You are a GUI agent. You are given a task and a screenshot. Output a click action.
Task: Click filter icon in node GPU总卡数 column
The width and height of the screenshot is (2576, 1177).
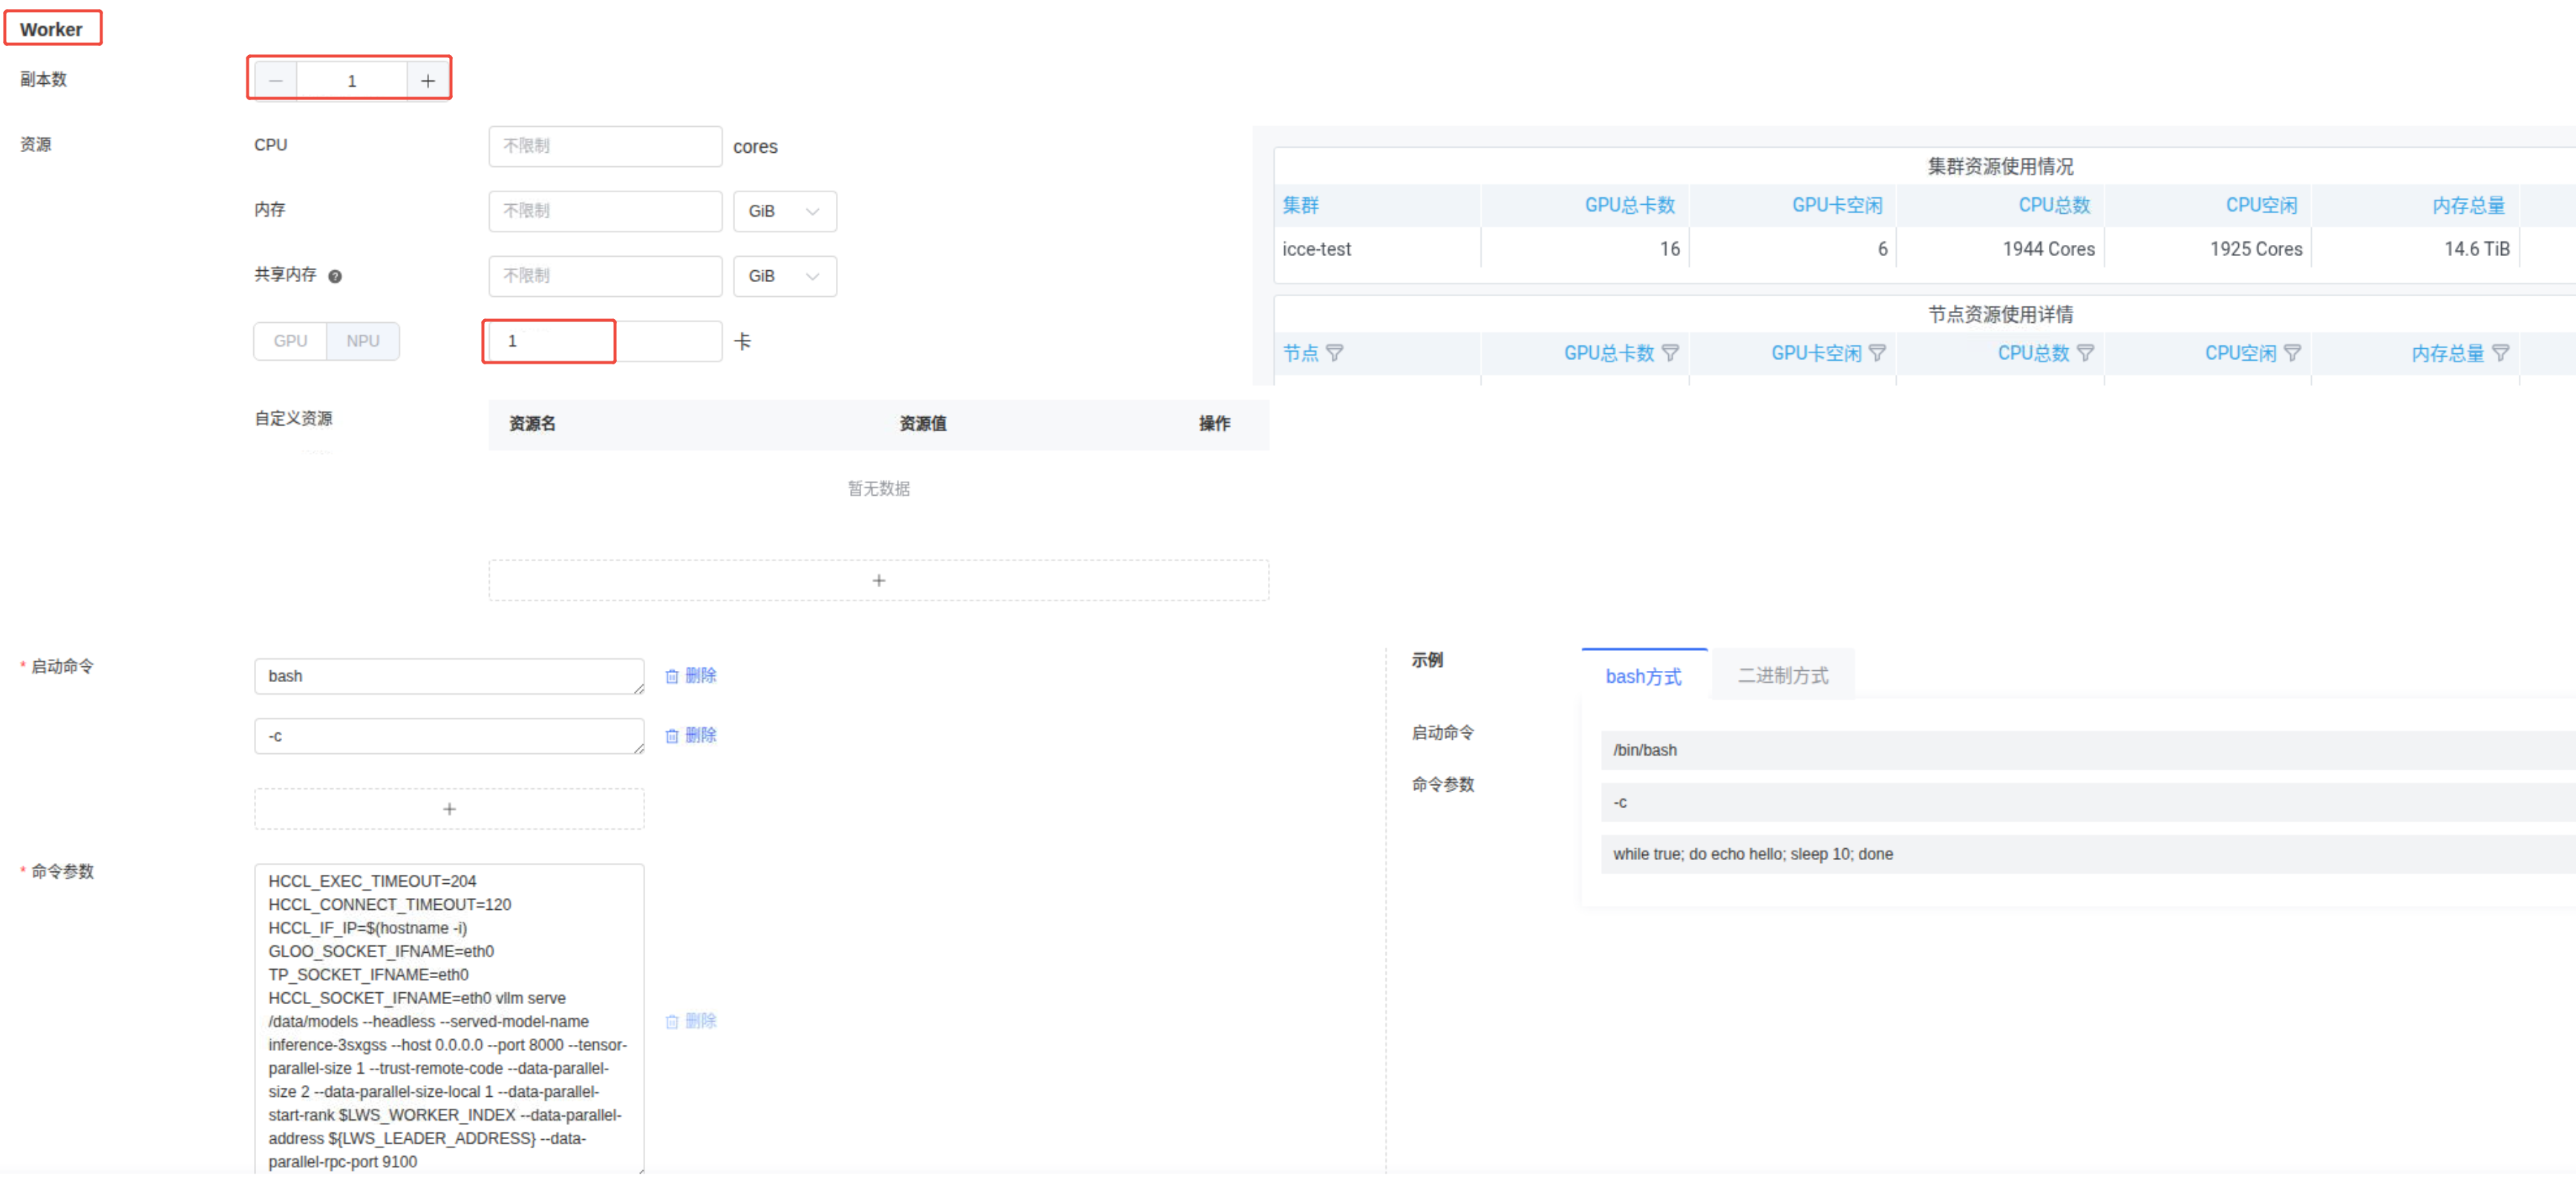click(1669, 353)
